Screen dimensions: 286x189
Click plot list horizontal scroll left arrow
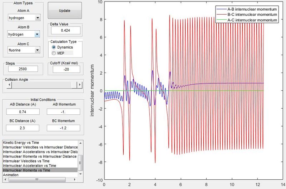[x=5, y=179]
